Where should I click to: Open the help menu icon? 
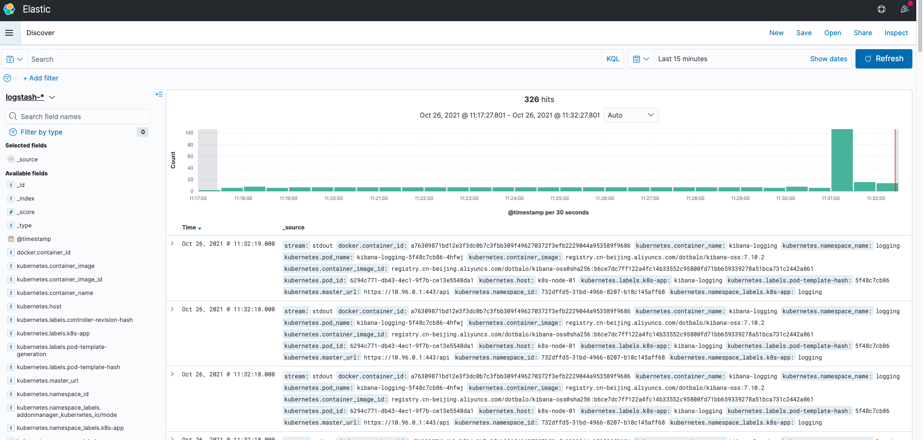point(882,9)
